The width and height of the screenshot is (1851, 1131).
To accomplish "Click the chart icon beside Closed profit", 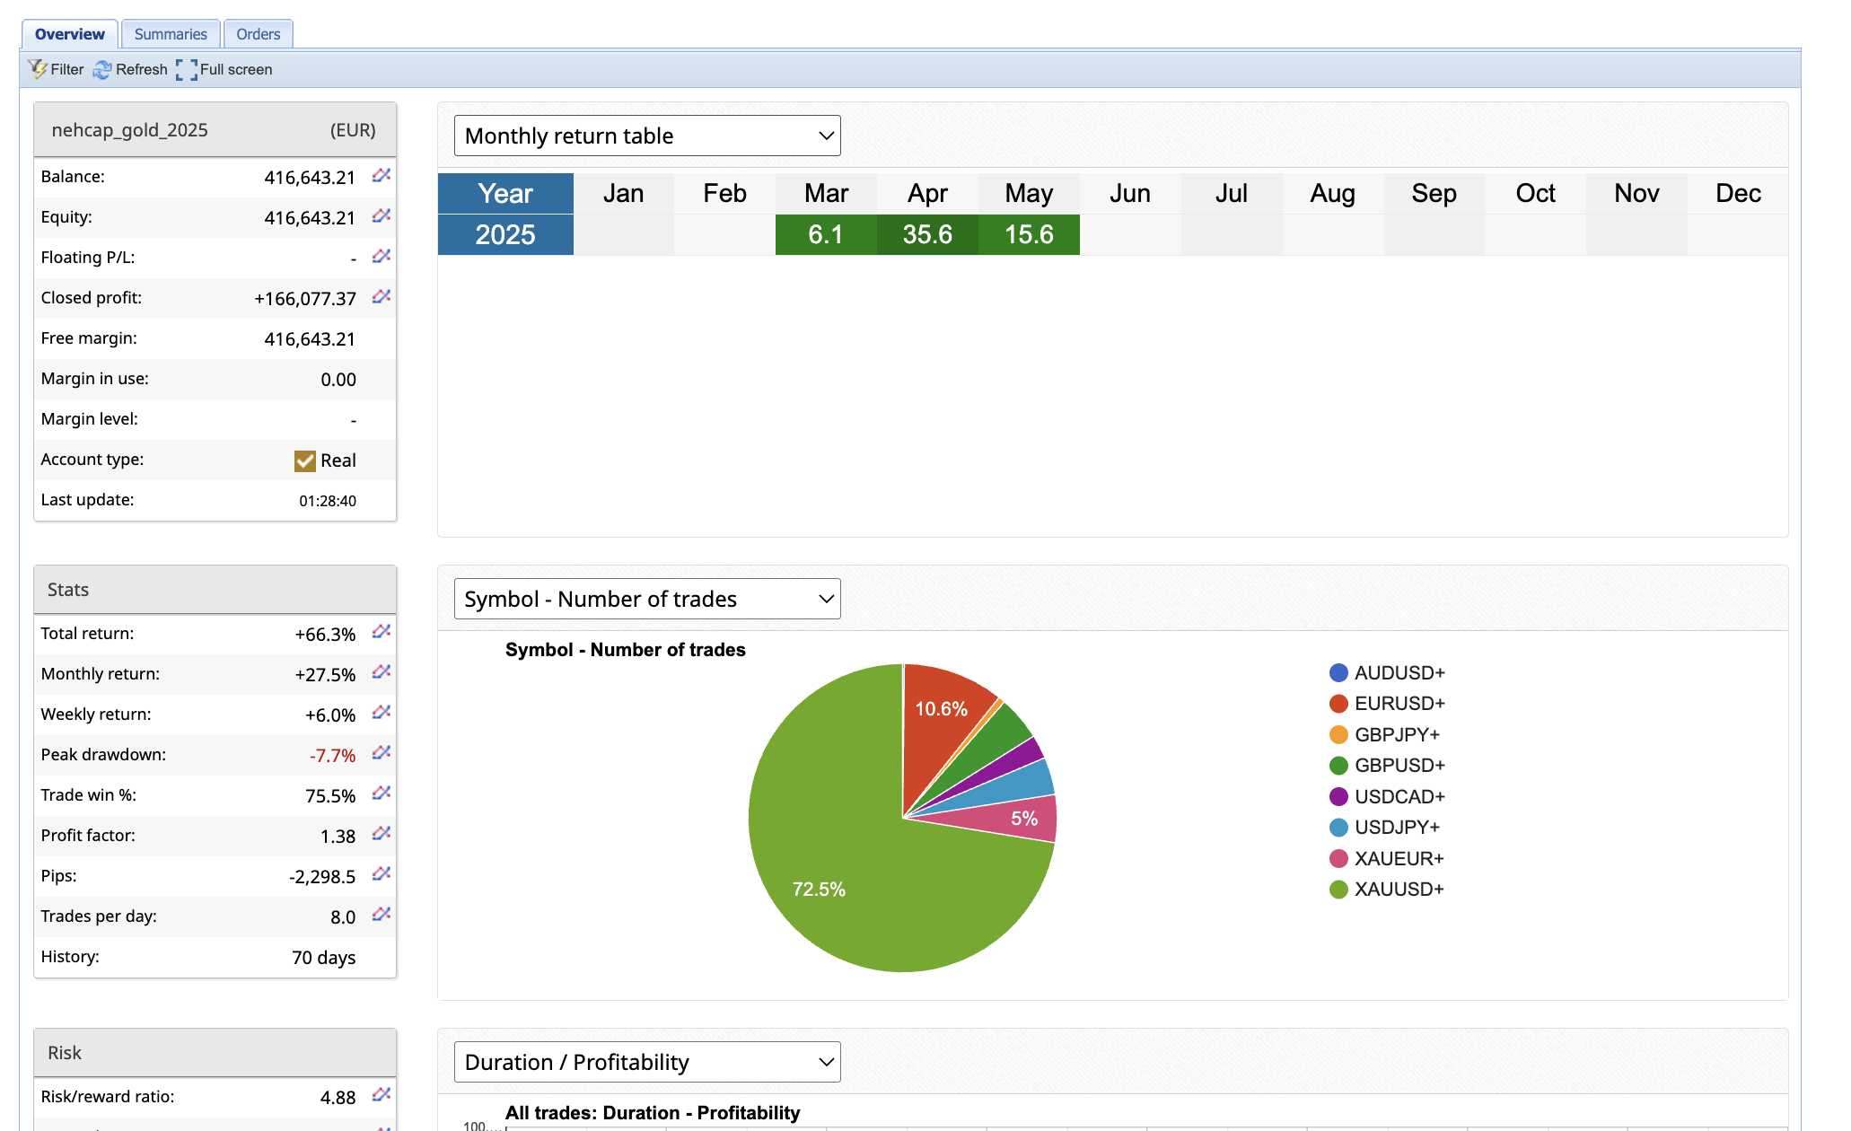I will click(382, 297).
